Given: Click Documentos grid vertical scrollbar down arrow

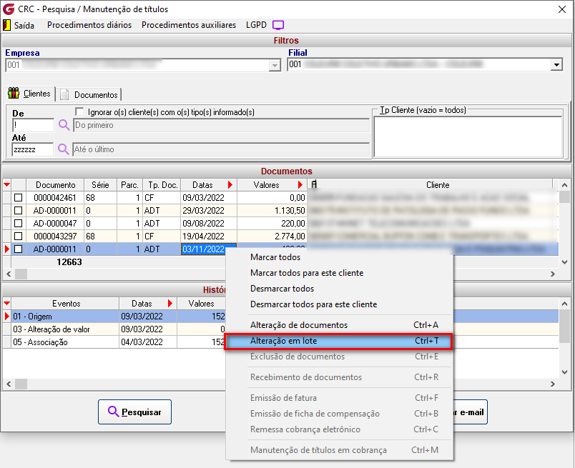Looking at the screenshot, I should coord(564,262).
